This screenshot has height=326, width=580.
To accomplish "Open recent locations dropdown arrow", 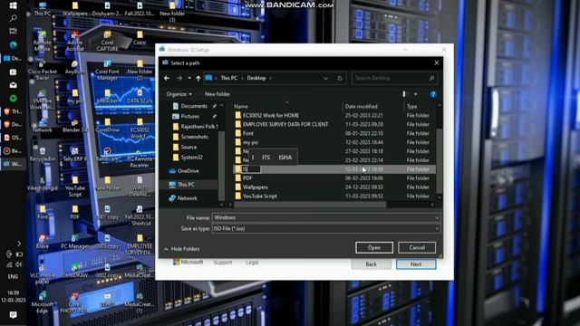I will coord(189,79).
